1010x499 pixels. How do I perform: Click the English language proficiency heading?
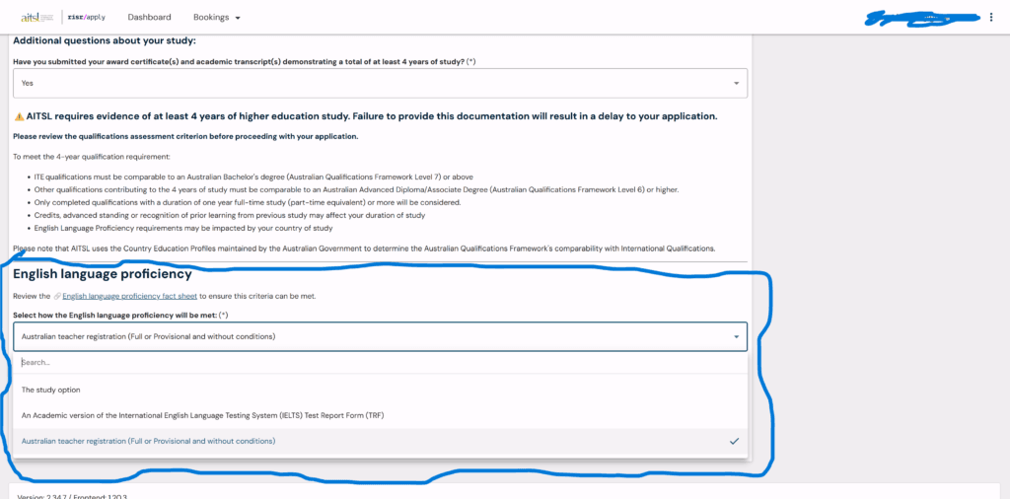tap(103, 274)
